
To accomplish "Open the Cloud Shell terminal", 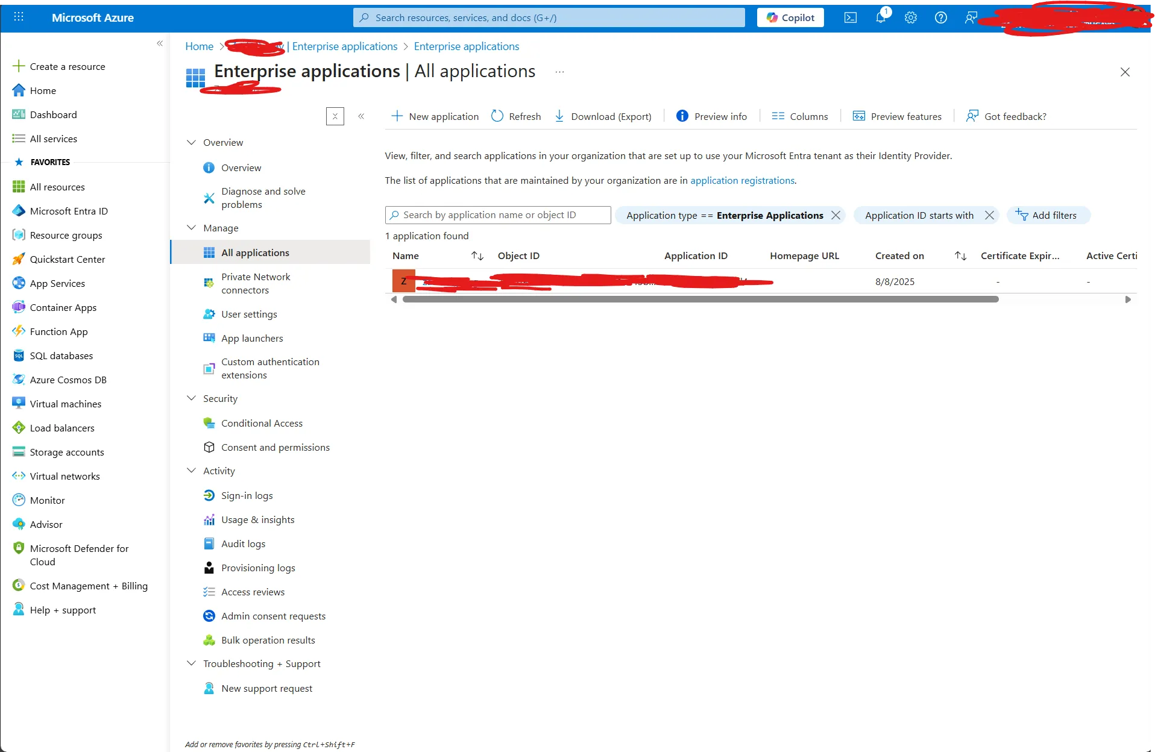I will (849, 17).
